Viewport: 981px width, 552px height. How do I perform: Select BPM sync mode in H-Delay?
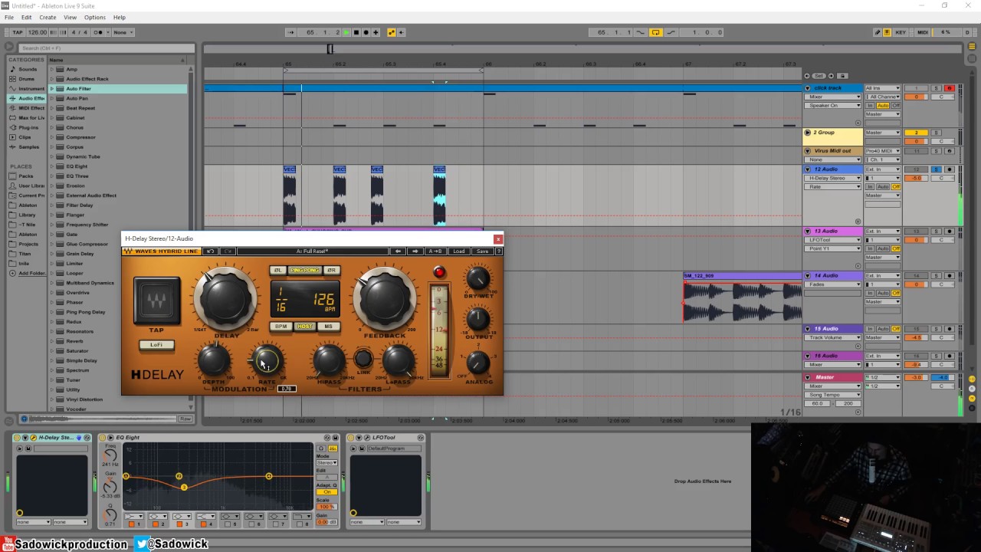(x=281, y=327)
